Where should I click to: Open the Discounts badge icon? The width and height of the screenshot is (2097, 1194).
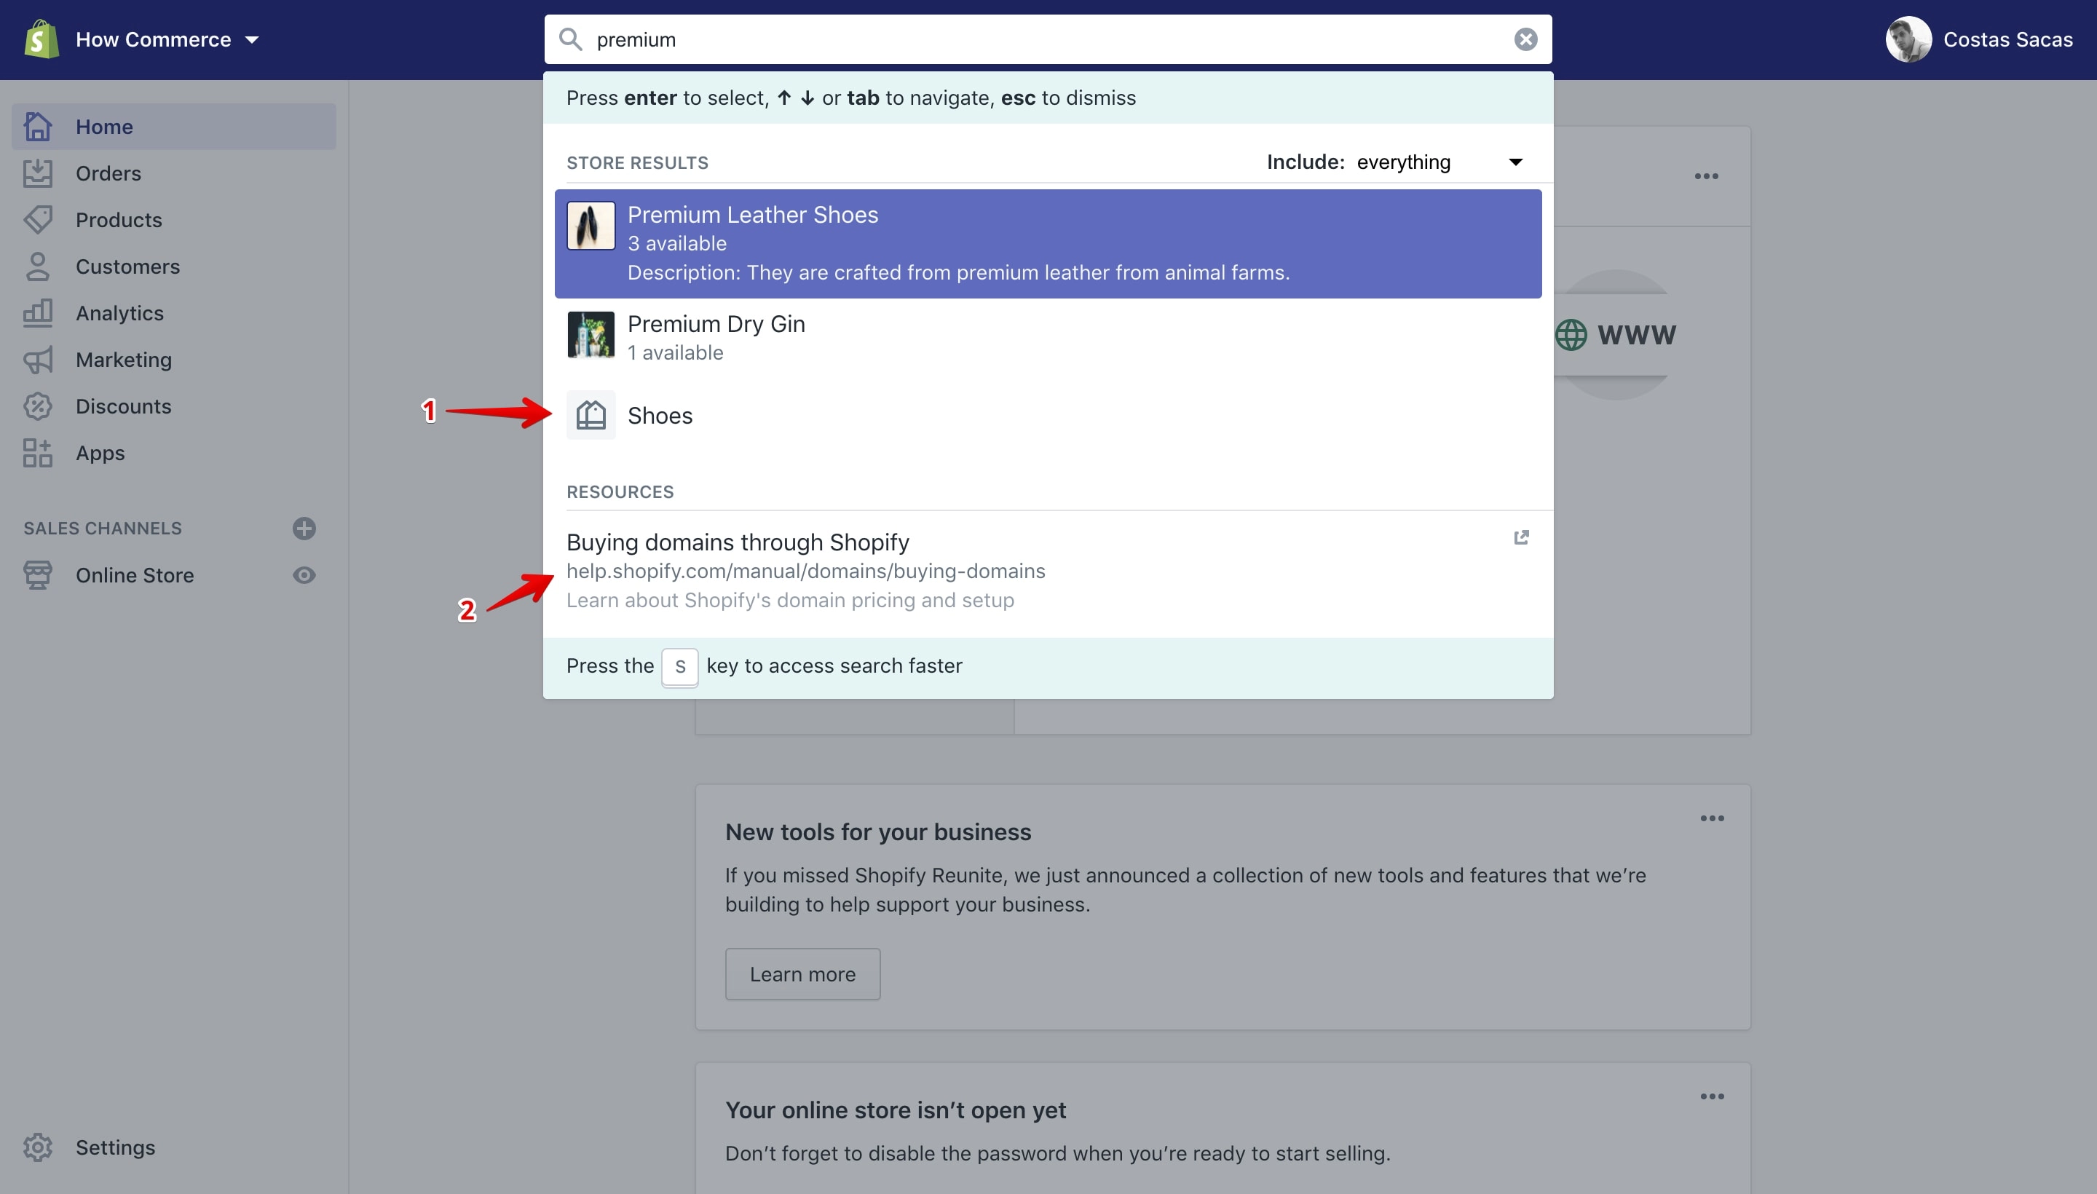tap(38, 406)
